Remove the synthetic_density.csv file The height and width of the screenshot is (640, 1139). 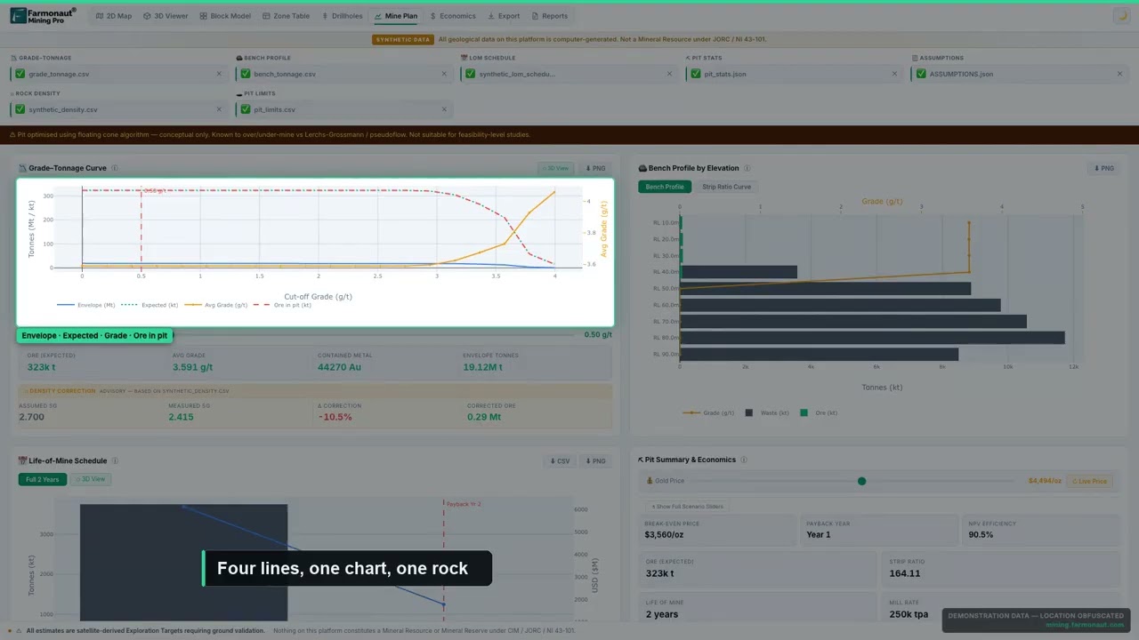219,109
